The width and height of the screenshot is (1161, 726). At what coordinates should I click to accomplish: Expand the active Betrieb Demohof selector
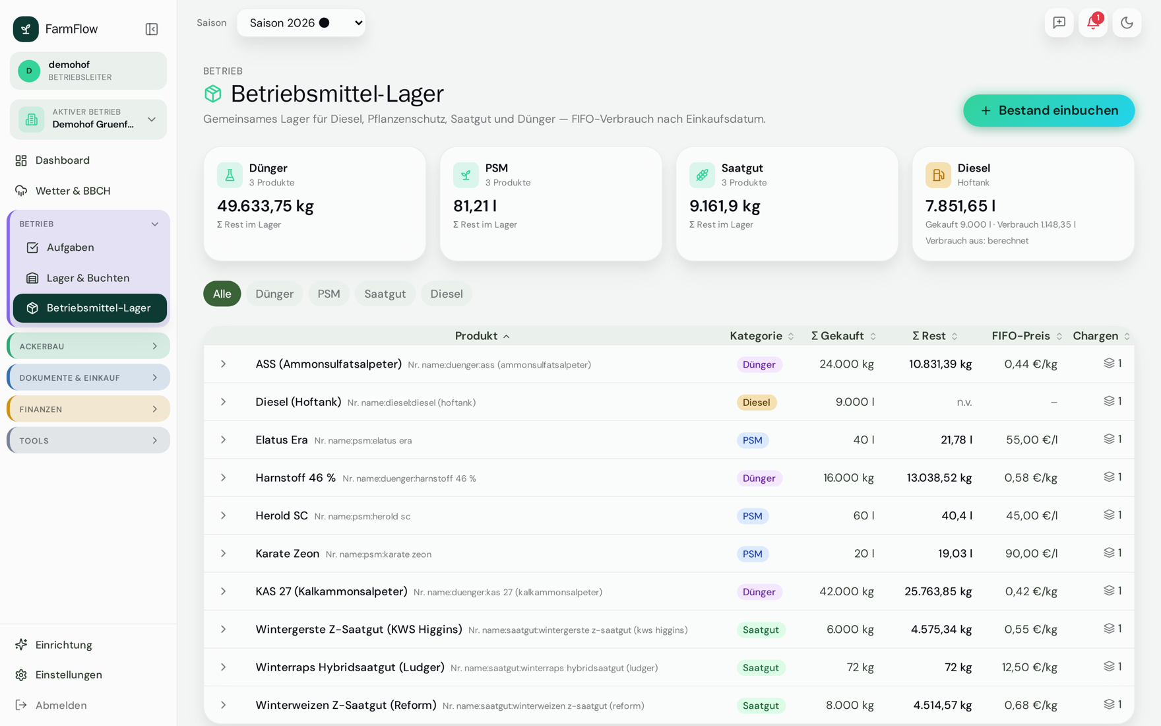pyautogui.click(x=88, y=119)
